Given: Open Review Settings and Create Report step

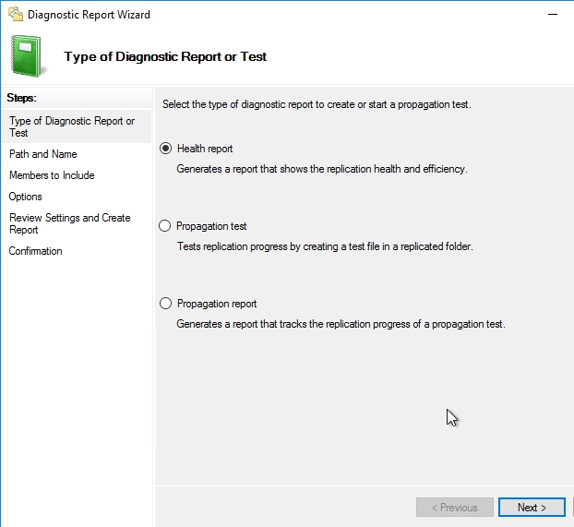Looking at the screenshot, I should [70, 223].
